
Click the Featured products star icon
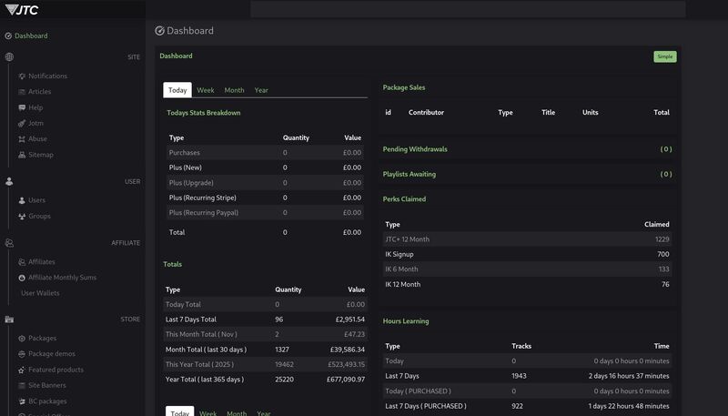(22, 370)
